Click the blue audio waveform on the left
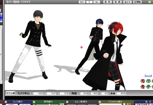153x105 pixels. (x=1, y=18)
